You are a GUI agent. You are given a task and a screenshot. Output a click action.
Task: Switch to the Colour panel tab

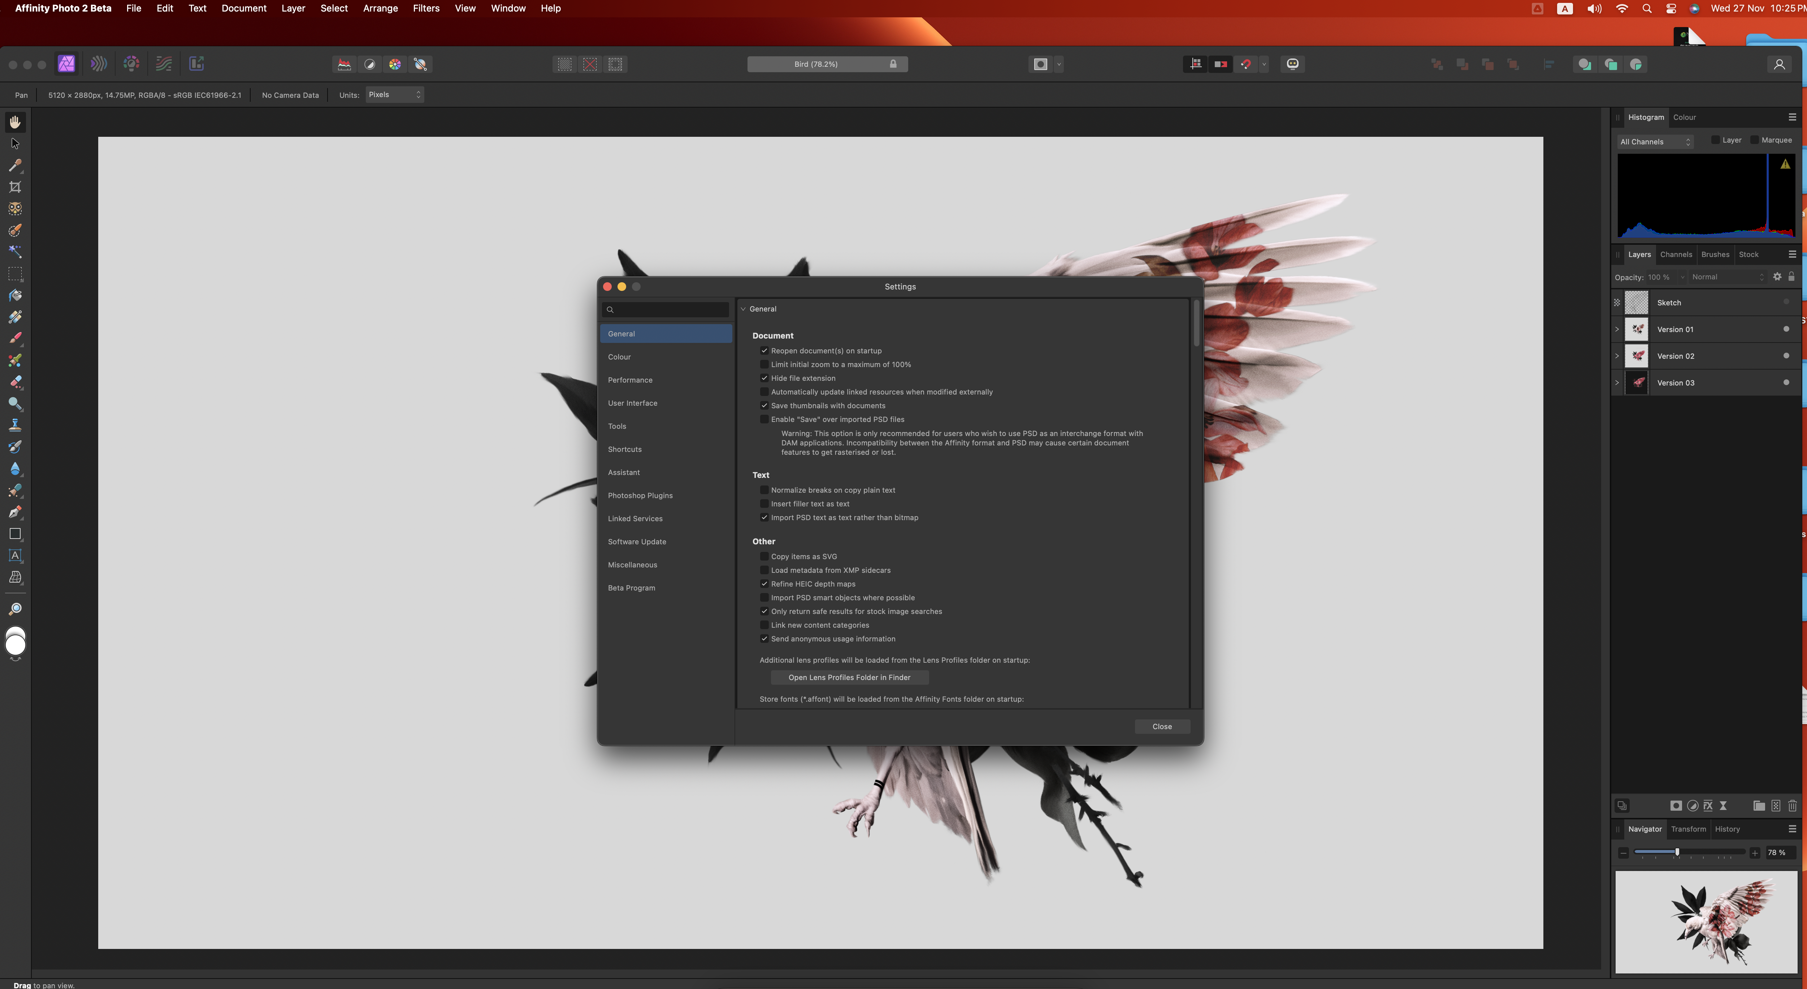1684,117
